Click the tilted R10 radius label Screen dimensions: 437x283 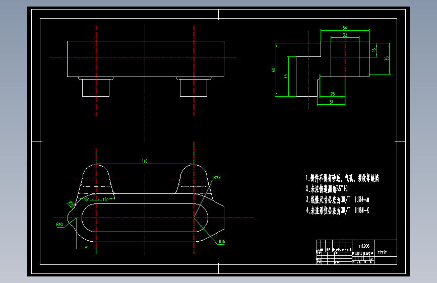click(72, 204)
